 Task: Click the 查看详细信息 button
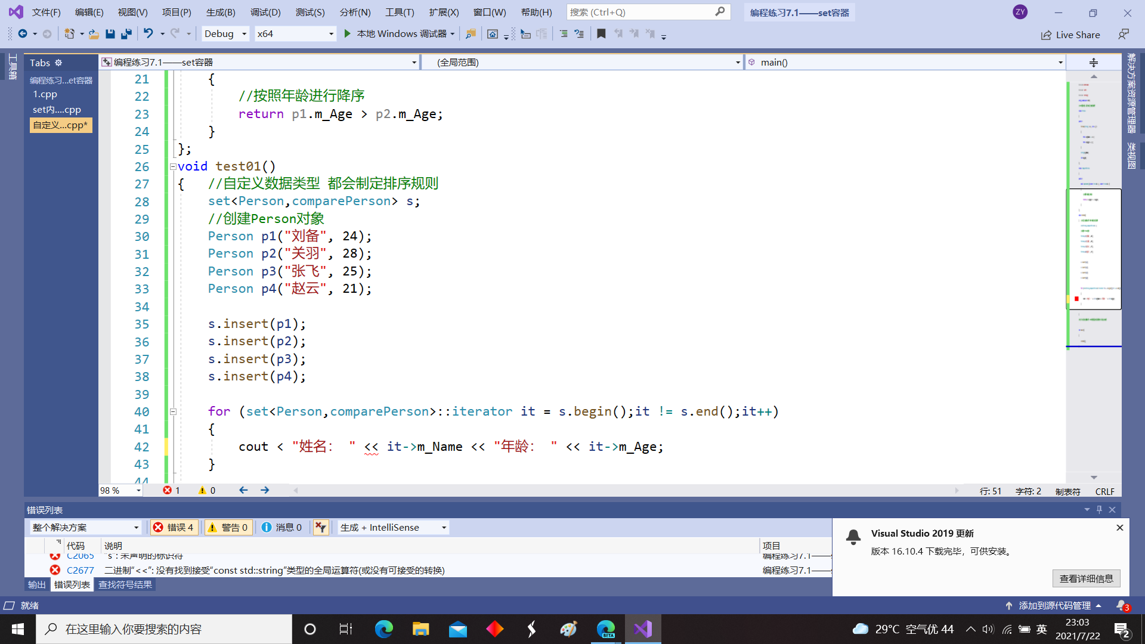coord(1086,578)
